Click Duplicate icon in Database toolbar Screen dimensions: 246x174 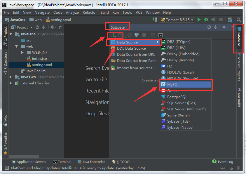(x=120, y=35)
